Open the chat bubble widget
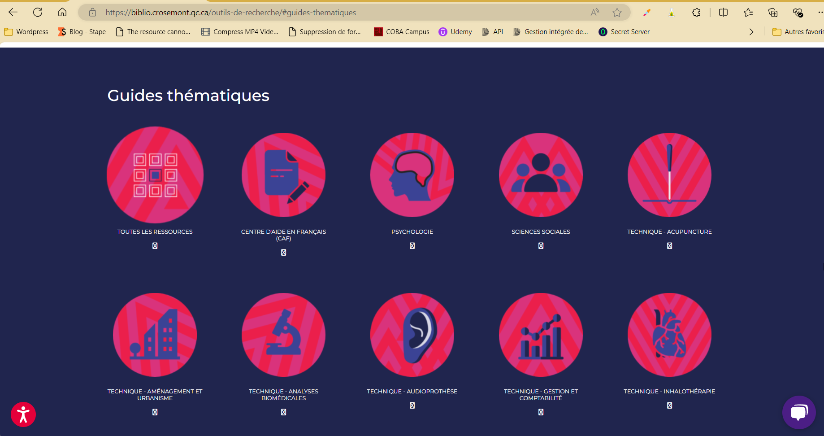Image resolution: width=824 pixels, height=436 pixels. pos(799,412)
